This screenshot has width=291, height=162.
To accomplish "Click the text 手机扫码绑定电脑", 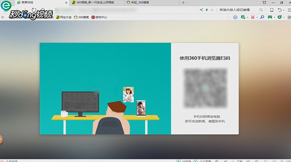I will (x=207, y=116).
